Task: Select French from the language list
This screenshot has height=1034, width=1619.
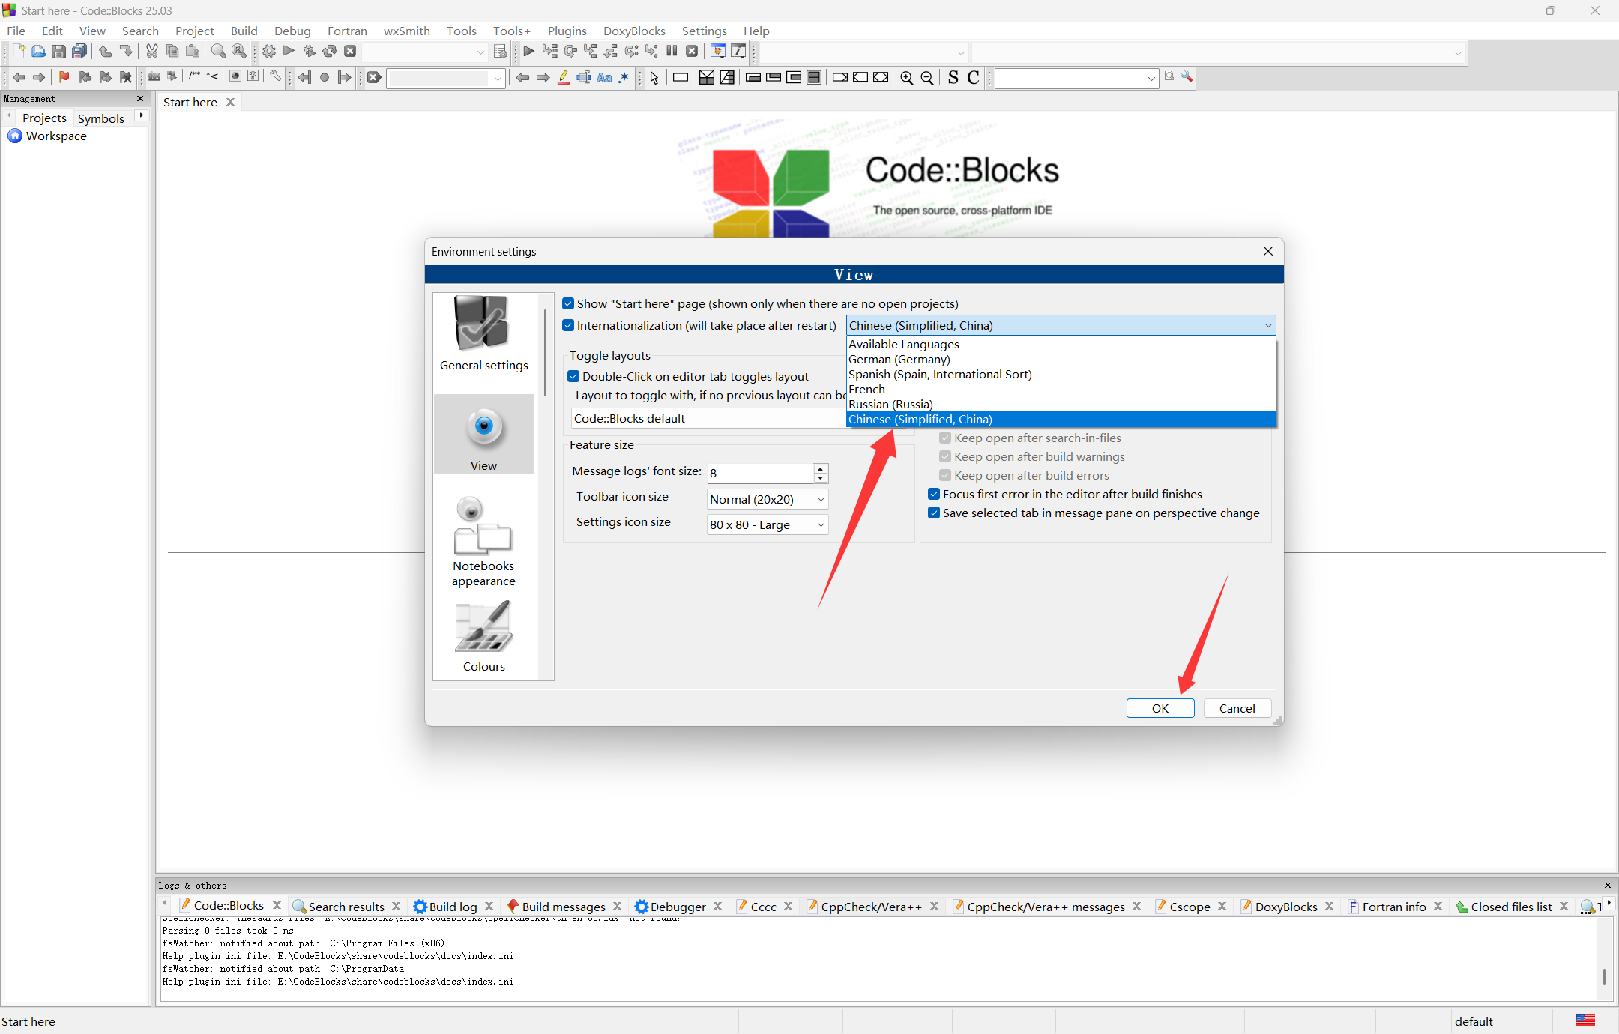Action: (x=867, y=389)
